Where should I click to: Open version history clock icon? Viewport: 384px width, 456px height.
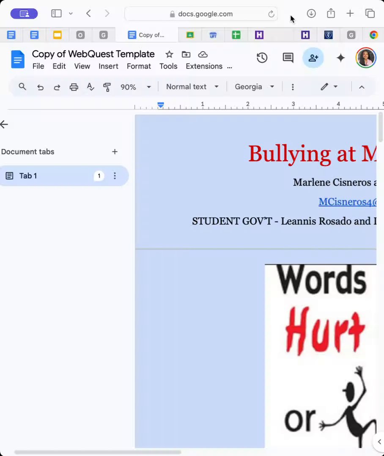coord(262,58)
